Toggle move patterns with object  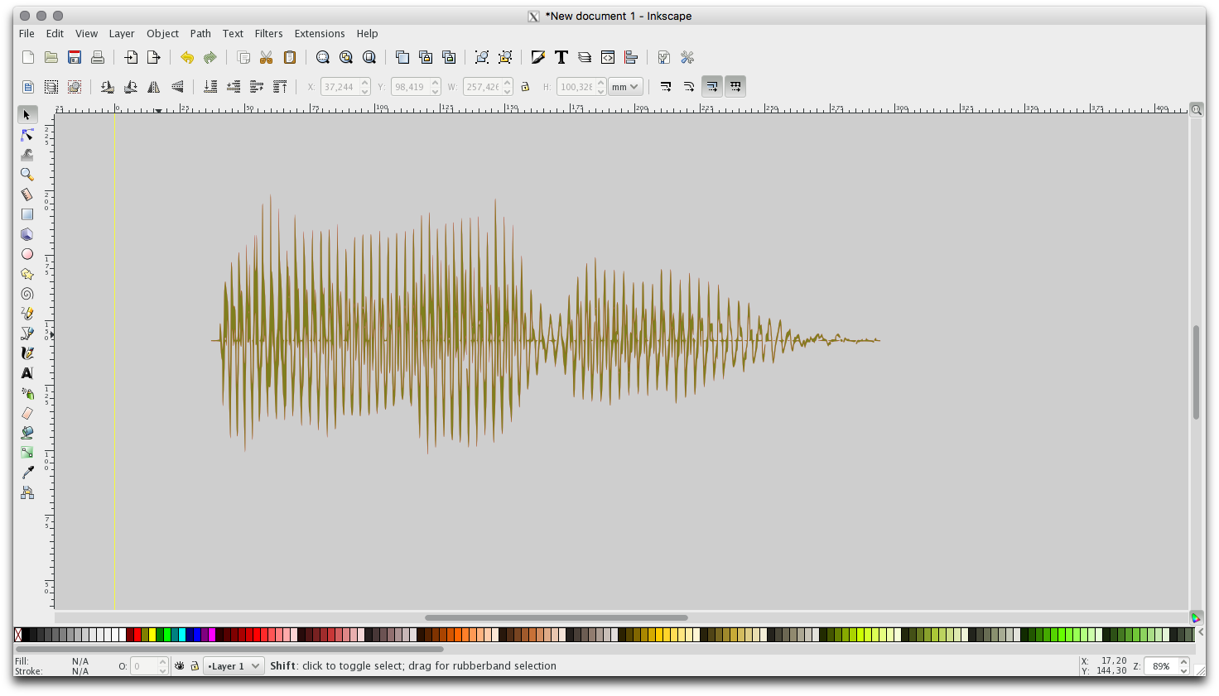[735, 87]
